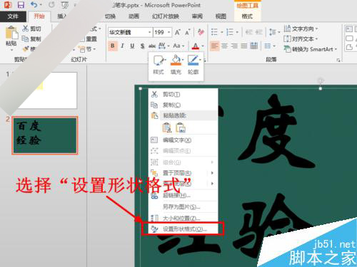The image size is (357, 267).
Task: Toggle align left paragraph button
Action: point(214,46)
